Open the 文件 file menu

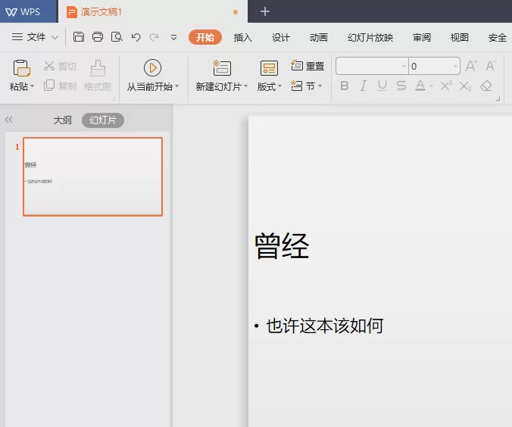click(36, 37)
